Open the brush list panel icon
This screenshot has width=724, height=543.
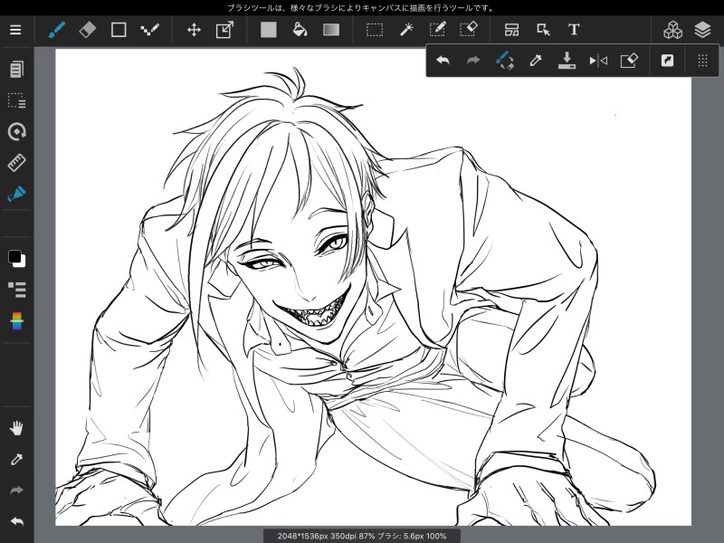coord(16,290)
